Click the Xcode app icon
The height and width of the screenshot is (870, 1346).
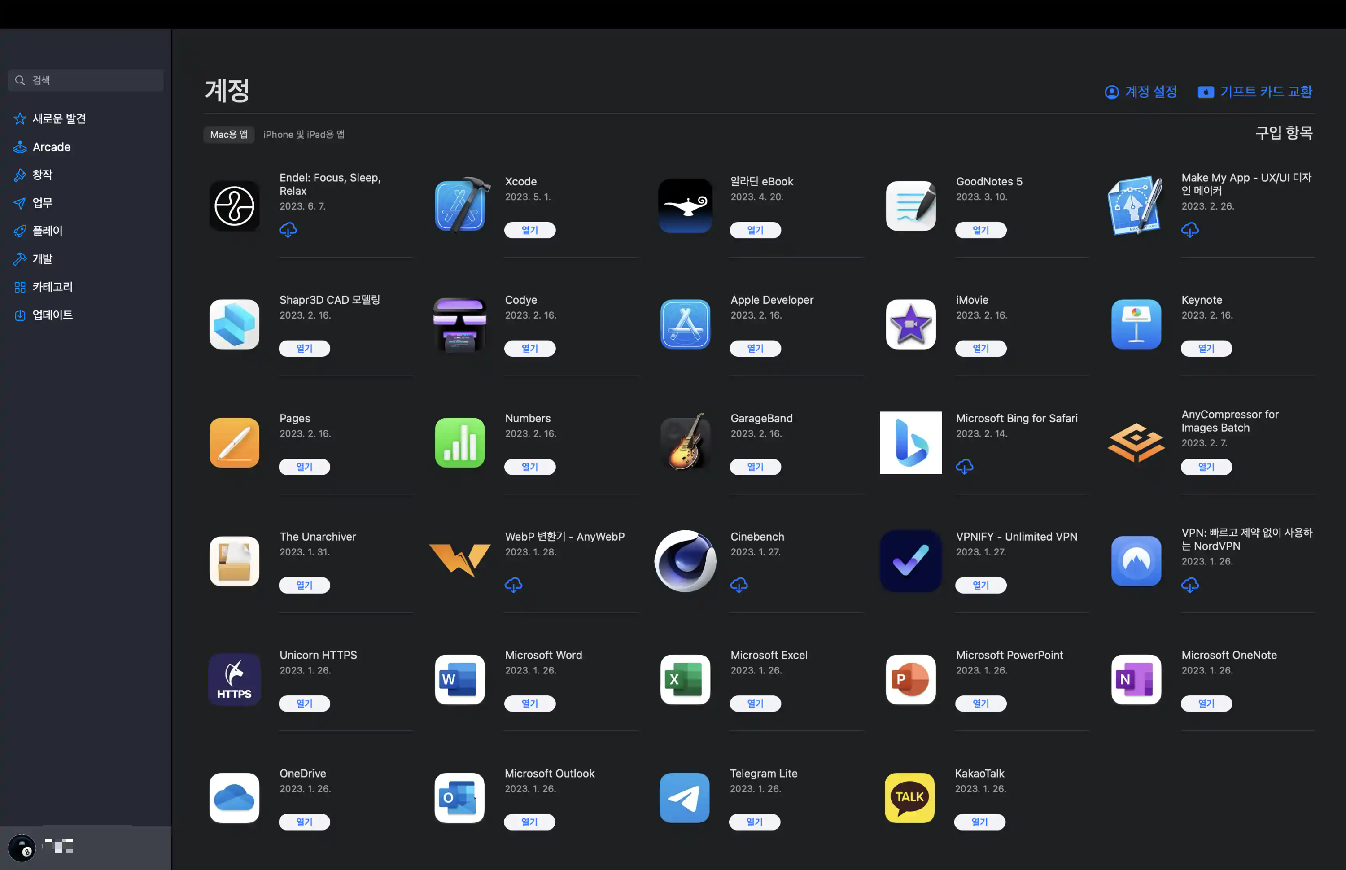pos(460,205)
